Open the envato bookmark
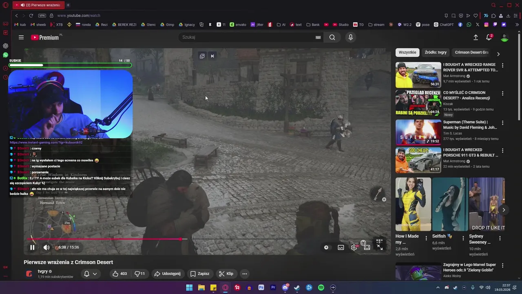The image size is (522, 294). pyautogui.click(x=238, y=24)
